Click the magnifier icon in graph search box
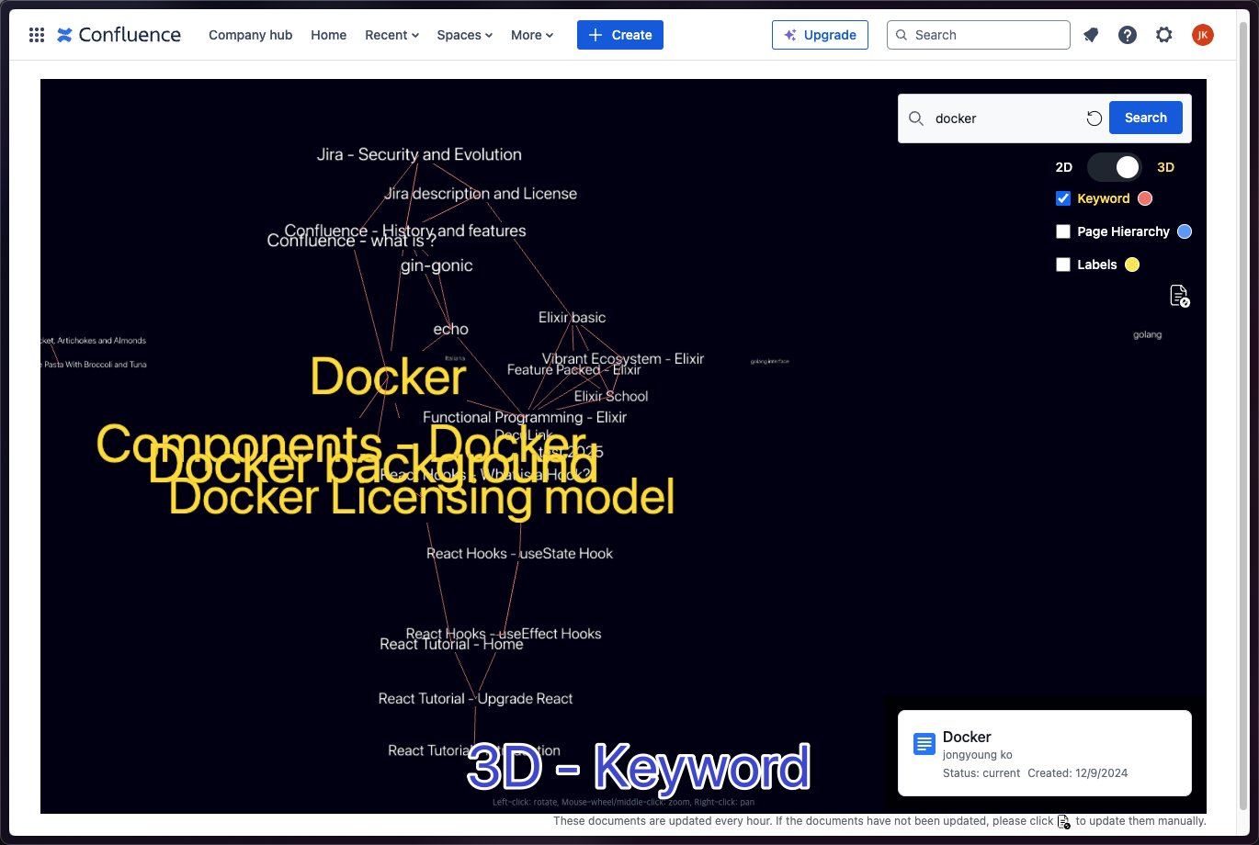The height and width of the screenshot is (845, 1259). coord(916,118)
